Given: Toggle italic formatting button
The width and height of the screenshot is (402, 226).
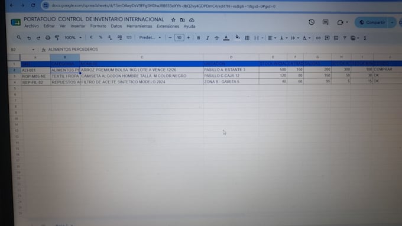Looking at the screenshot, I should pyautogui.click(x=208, y=38).
